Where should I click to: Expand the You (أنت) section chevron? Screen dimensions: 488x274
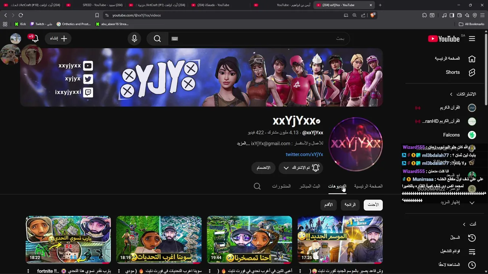464,224
